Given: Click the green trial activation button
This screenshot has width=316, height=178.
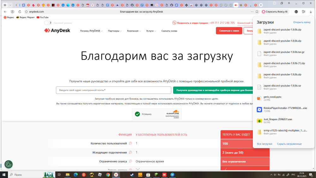Looking at the screenshot, I should tap(213, 90).
